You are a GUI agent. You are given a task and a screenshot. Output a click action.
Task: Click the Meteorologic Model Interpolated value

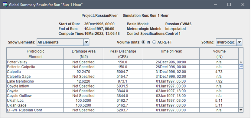point(175,29)
